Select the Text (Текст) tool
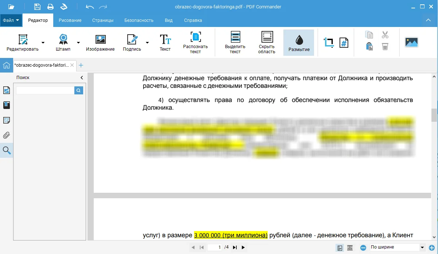 [x=165, y=42]
